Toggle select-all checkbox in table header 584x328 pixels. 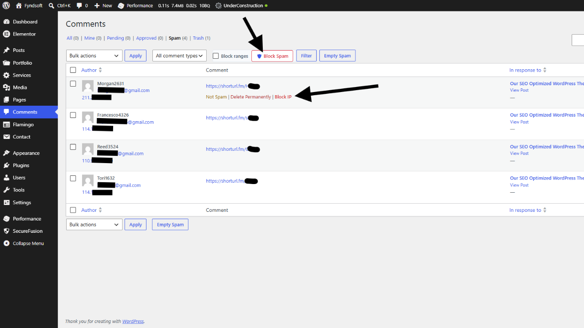(73, 70)
